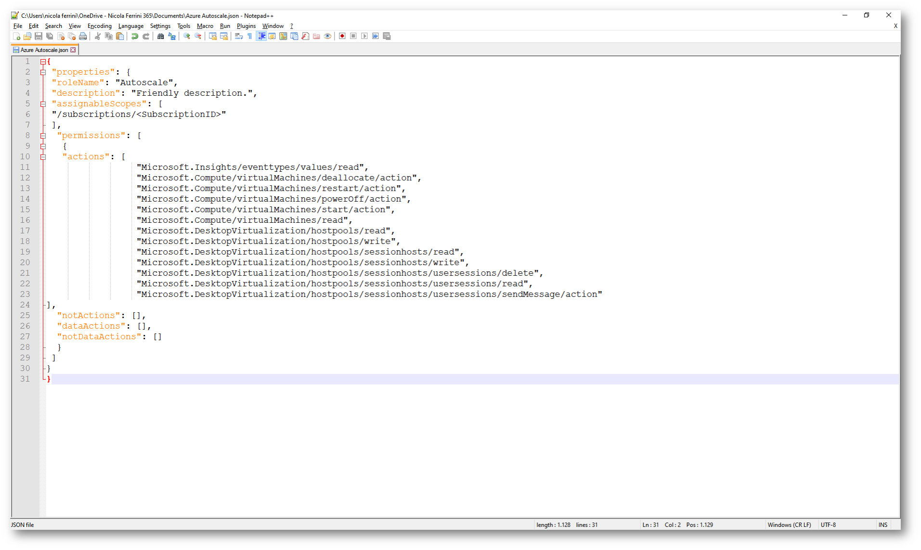Click the "notDataActions" key on line 27
This screenshot has width=921, height=550.
99,337
